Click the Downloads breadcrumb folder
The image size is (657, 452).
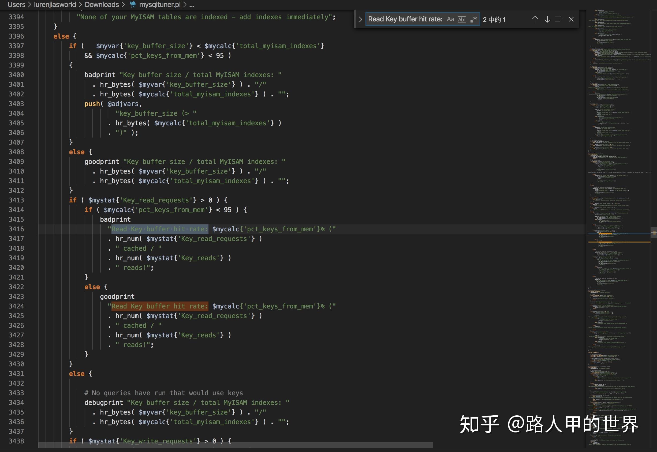coord(102,5)
